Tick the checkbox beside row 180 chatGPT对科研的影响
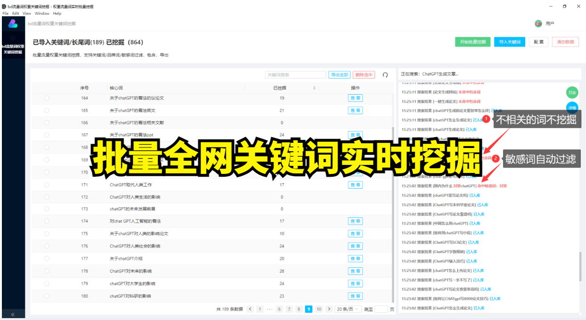 click(x=46, y=296)
